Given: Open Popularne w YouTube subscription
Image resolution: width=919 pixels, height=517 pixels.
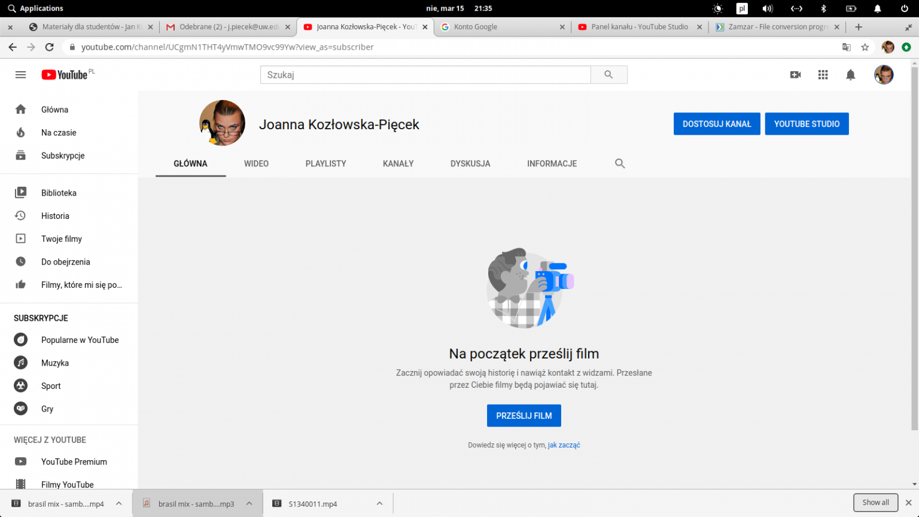Looking at the screenshot, I should click(x=69, y=340).
